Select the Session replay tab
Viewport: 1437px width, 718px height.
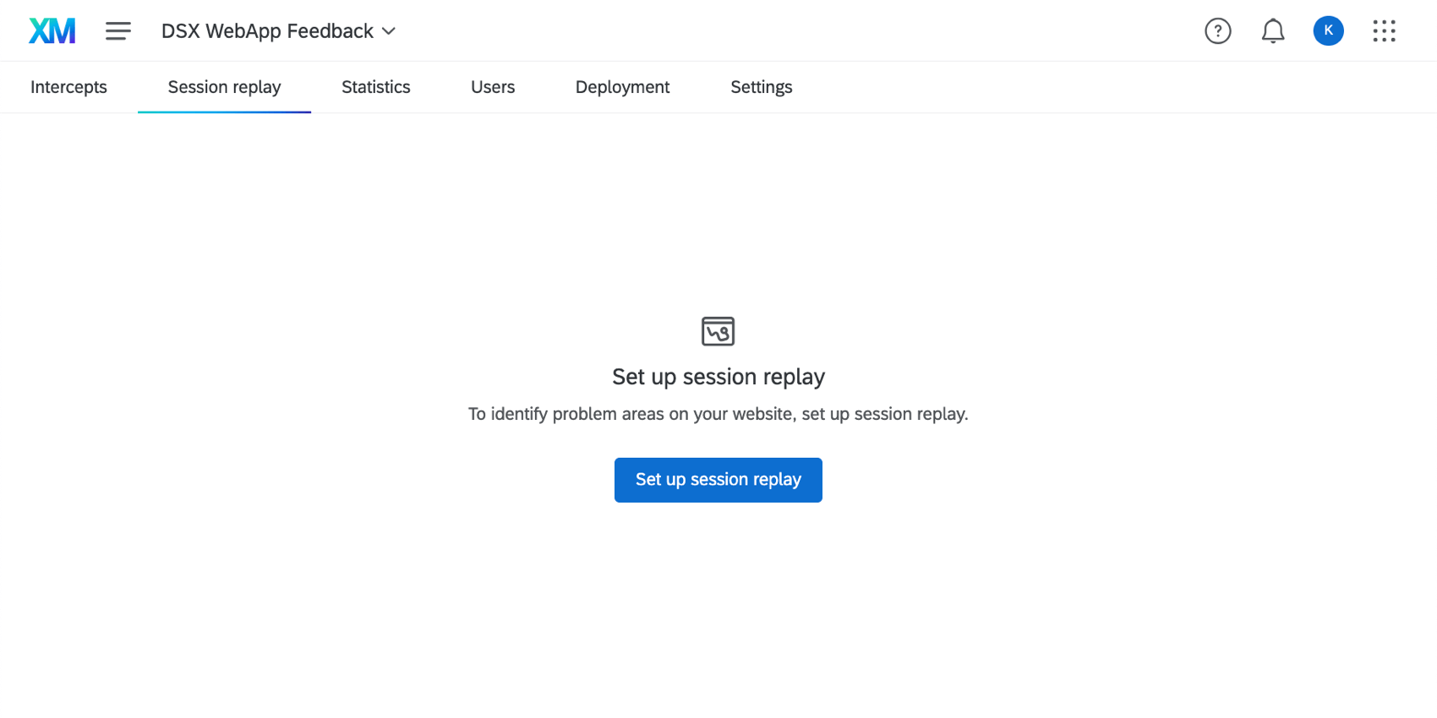[224, 87]
